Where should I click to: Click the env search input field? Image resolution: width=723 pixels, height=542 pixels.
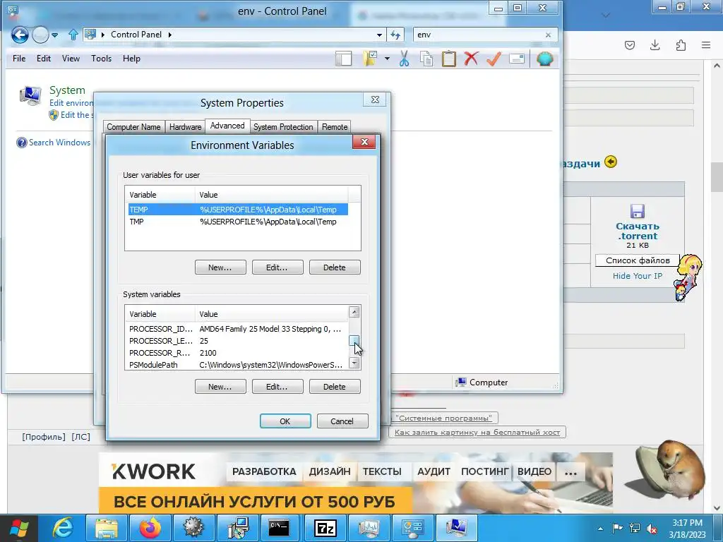479,35
